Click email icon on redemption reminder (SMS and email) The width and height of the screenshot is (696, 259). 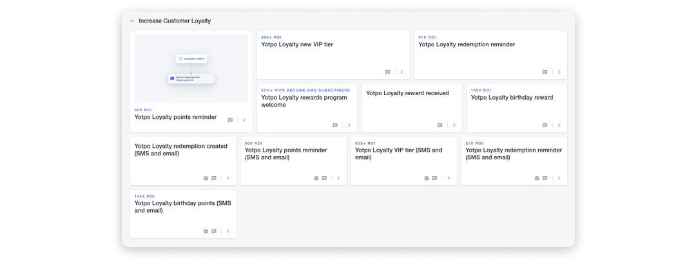click(537, 178)
